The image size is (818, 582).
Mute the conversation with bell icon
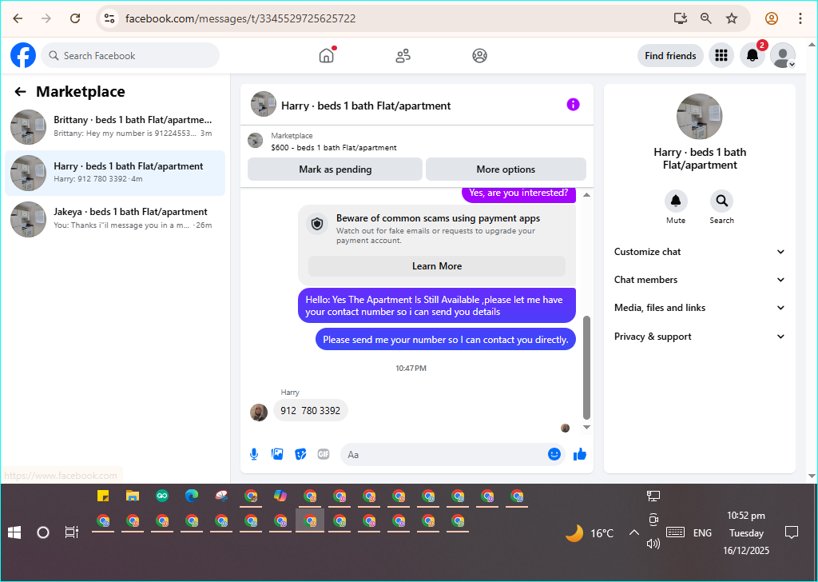(x=676, y=201)
